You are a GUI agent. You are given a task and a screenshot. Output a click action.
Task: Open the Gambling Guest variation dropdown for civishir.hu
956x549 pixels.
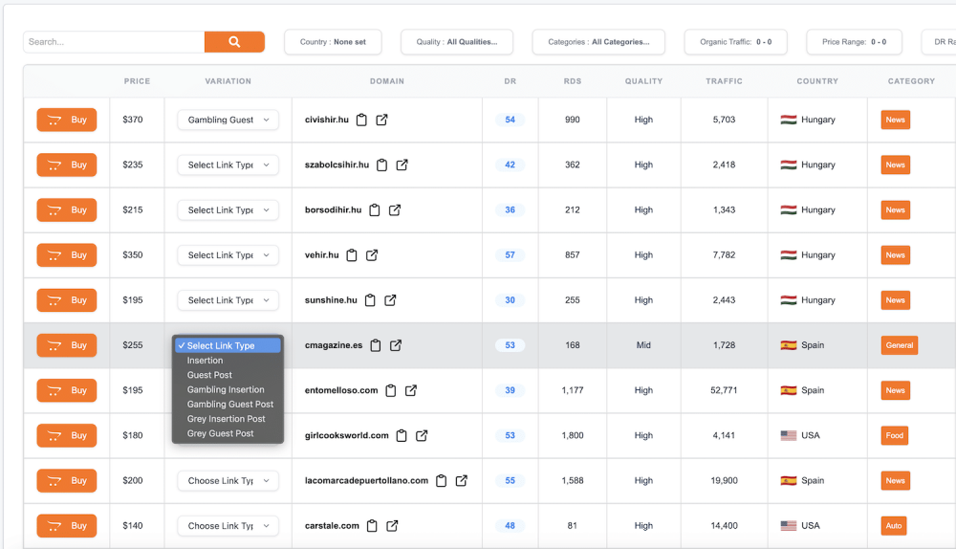click(228, 120)
